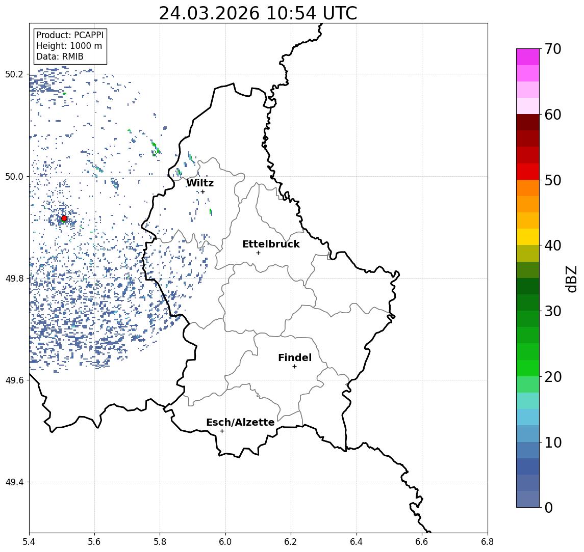584x552 pixels.
Task: Click the Esch/Alzette station cross marker
Action: pyautogui.click(x=222, y=431)
